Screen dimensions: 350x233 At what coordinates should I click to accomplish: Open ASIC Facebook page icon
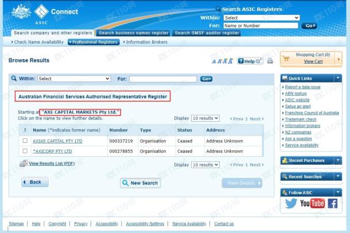333,204
